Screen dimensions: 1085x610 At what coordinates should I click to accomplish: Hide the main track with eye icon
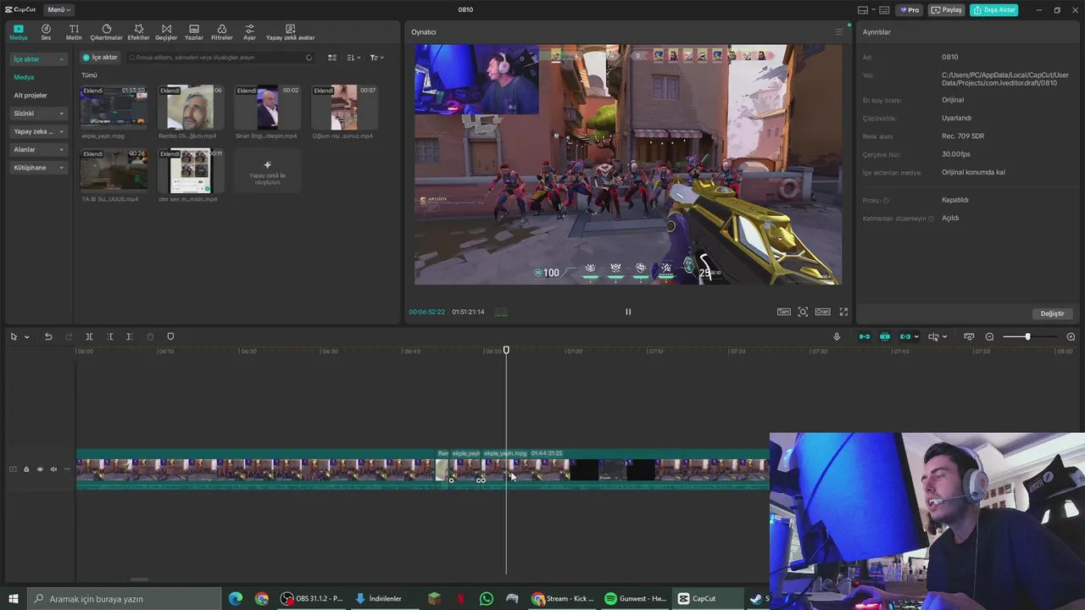[x=39, y=469]
